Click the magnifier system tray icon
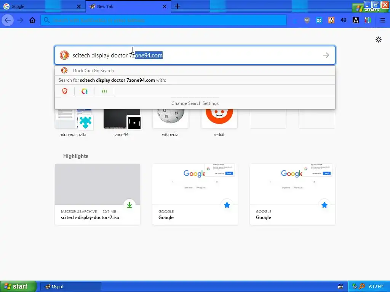 362,287
